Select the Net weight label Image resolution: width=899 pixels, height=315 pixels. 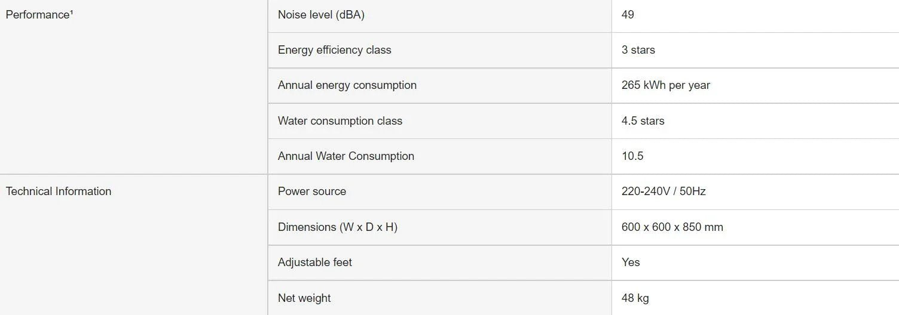pyautogui.click(x=304, y=298)
